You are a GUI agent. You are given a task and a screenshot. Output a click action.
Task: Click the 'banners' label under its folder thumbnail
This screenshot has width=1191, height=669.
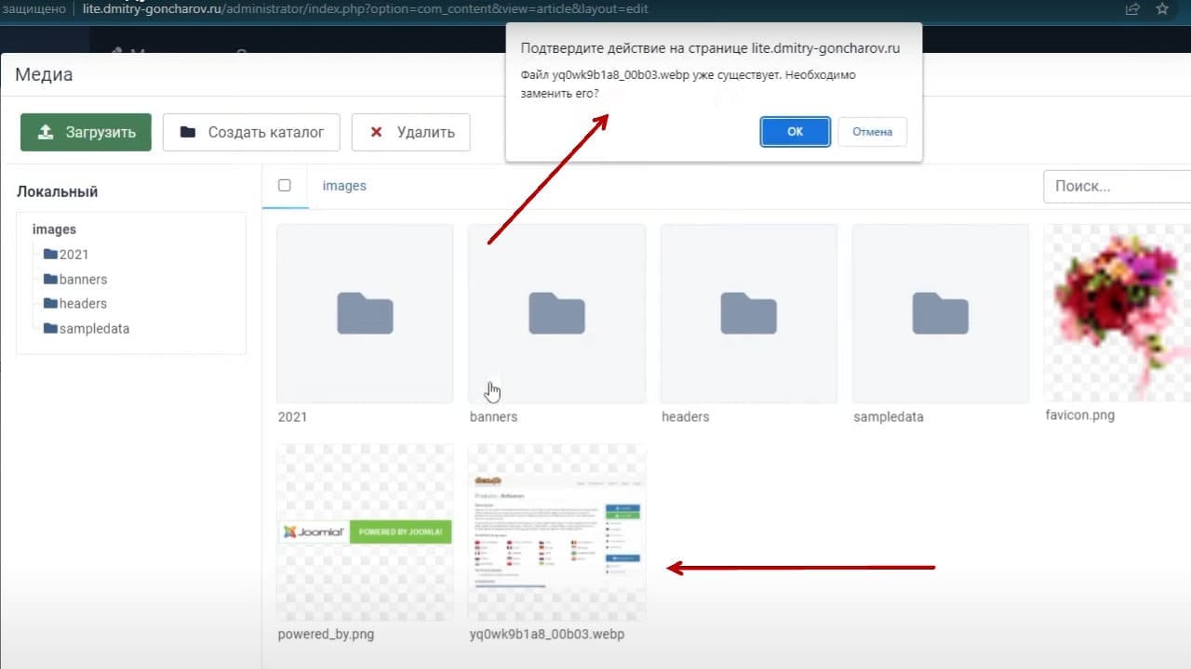click(494, 416)
